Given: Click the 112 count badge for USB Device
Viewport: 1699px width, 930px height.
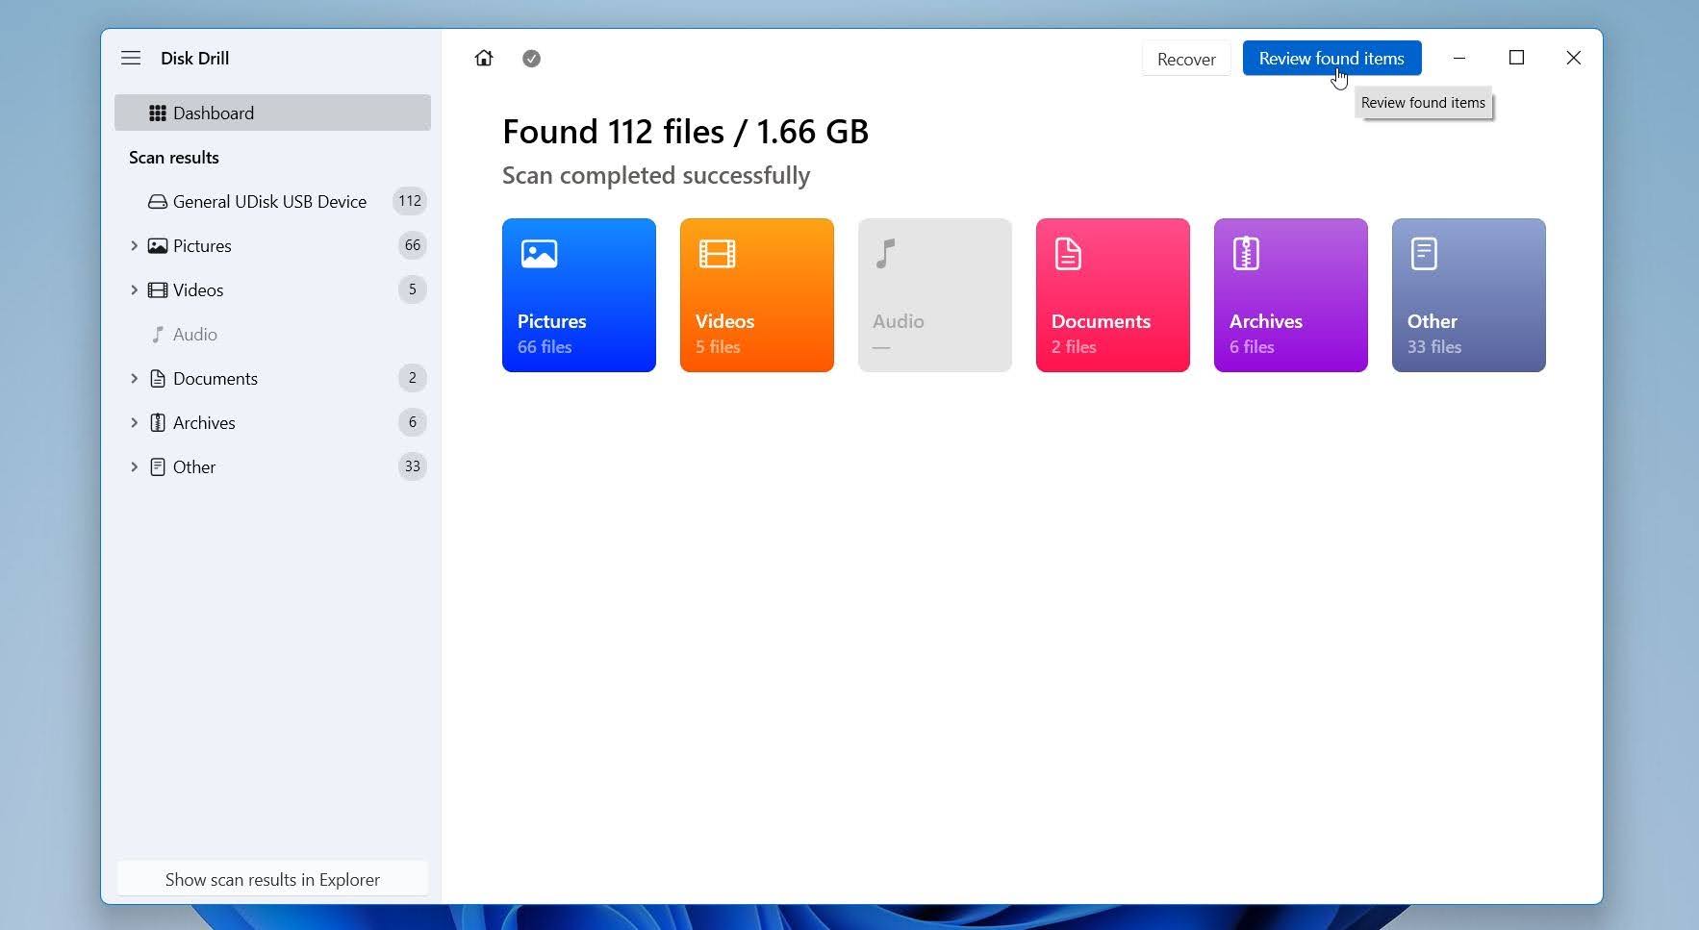Looking at the screenshot, I should coord(410,201).
